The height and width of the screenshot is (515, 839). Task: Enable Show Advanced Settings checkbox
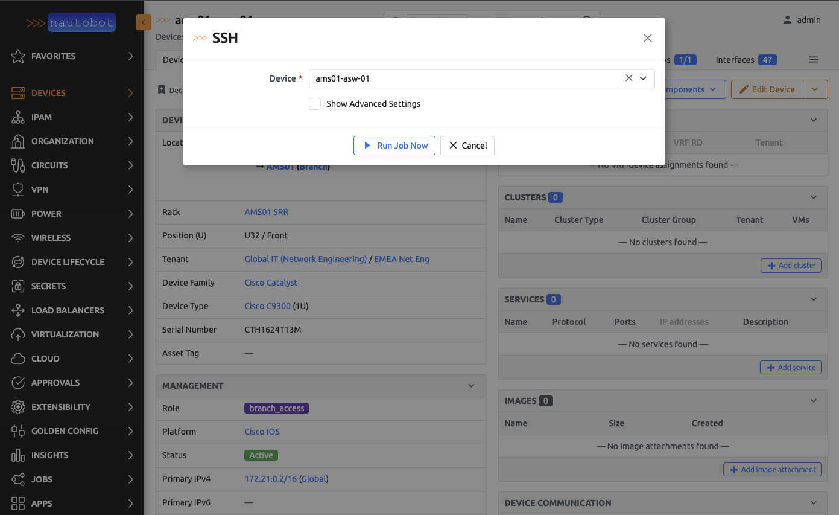point(315,104)
